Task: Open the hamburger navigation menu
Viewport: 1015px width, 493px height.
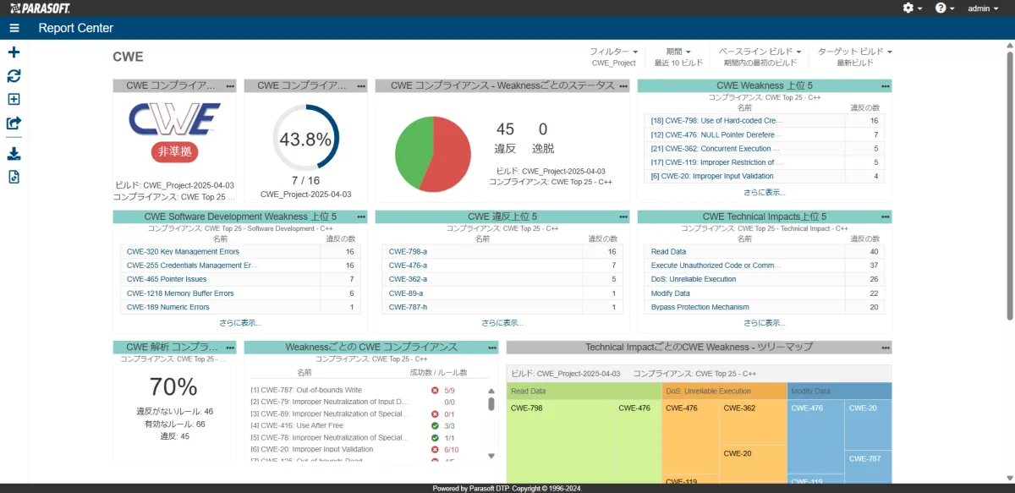Action: [14, 28]
